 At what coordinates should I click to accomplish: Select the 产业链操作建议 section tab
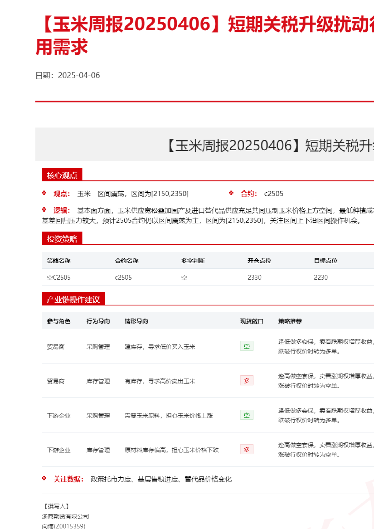[x=73, y=299]
